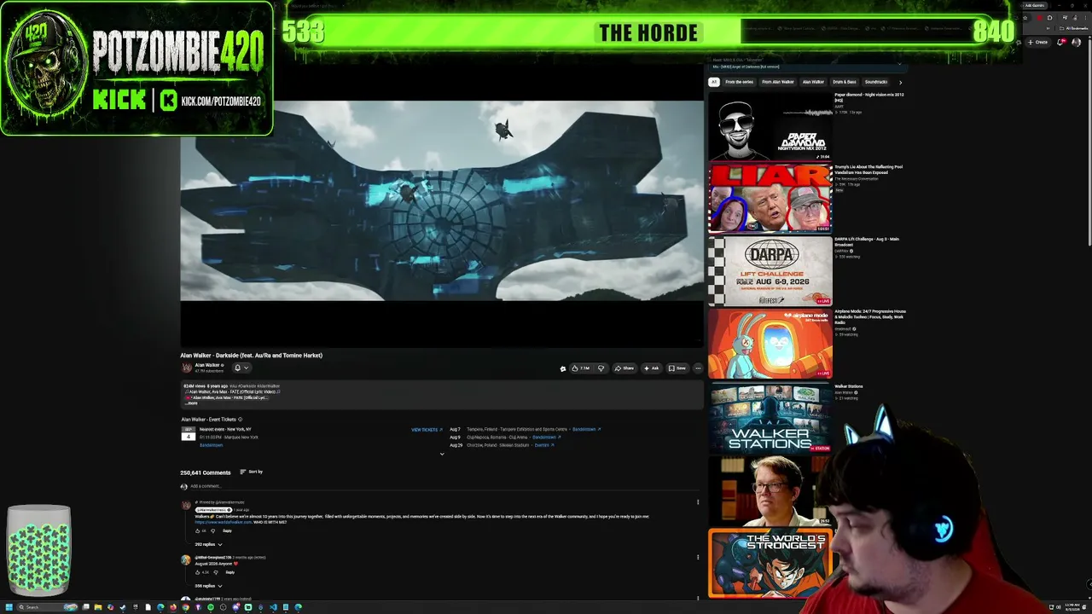
Task: Save the video to a playlist
Action: [x=677, y=368]
